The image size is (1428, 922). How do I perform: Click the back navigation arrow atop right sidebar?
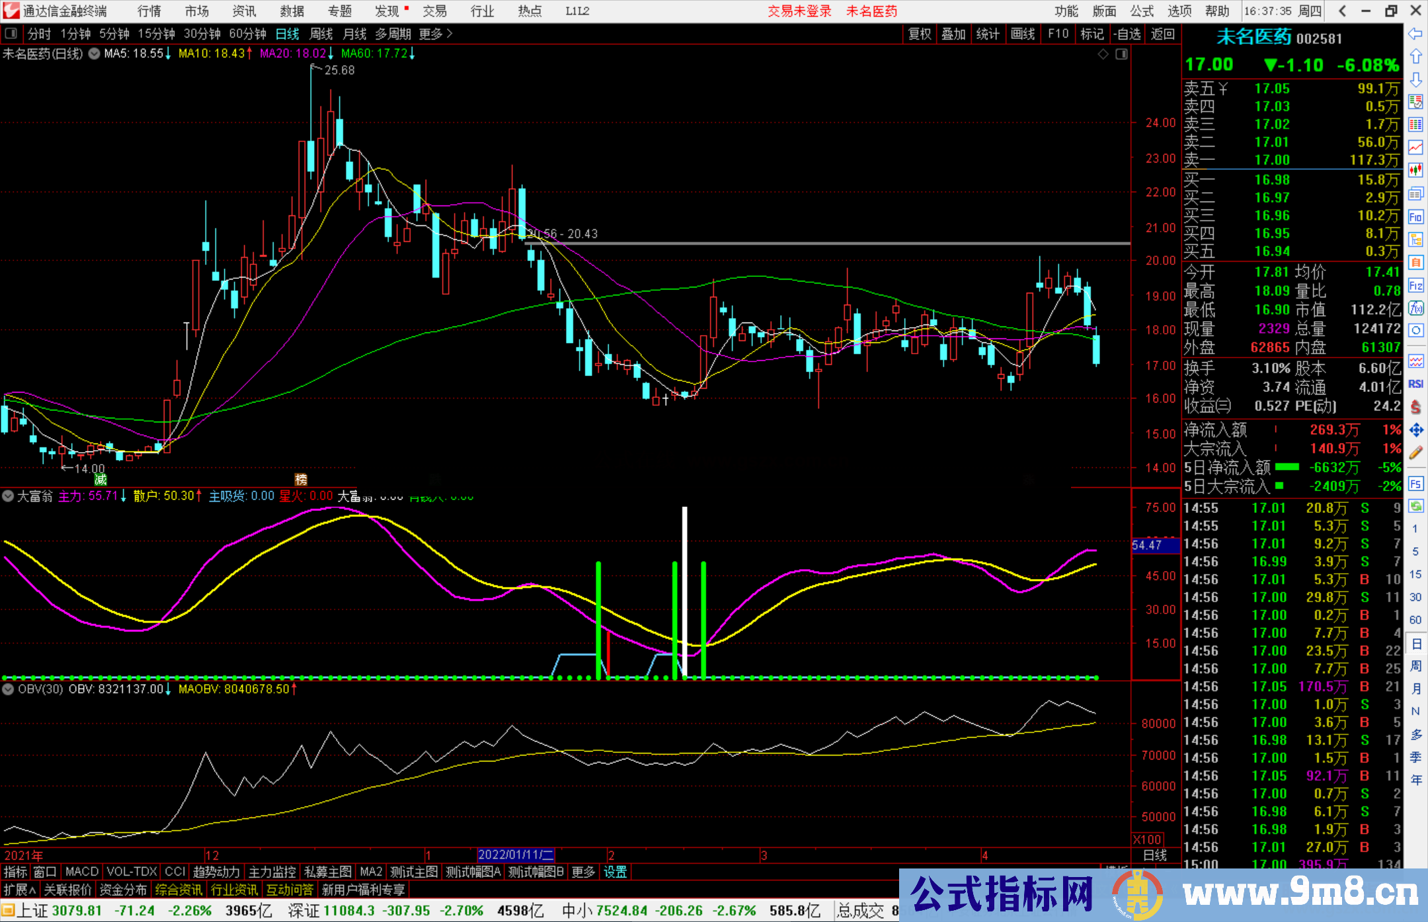point(1416,34)
